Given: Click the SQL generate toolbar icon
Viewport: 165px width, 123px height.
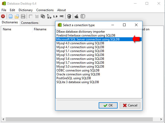Looking at the screenshot, I should point(76,16).
